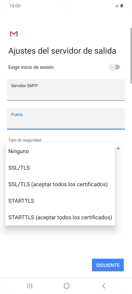Focus the Puerto input field
The width and height of the screenshot is (132, 294).
(66, 119)
